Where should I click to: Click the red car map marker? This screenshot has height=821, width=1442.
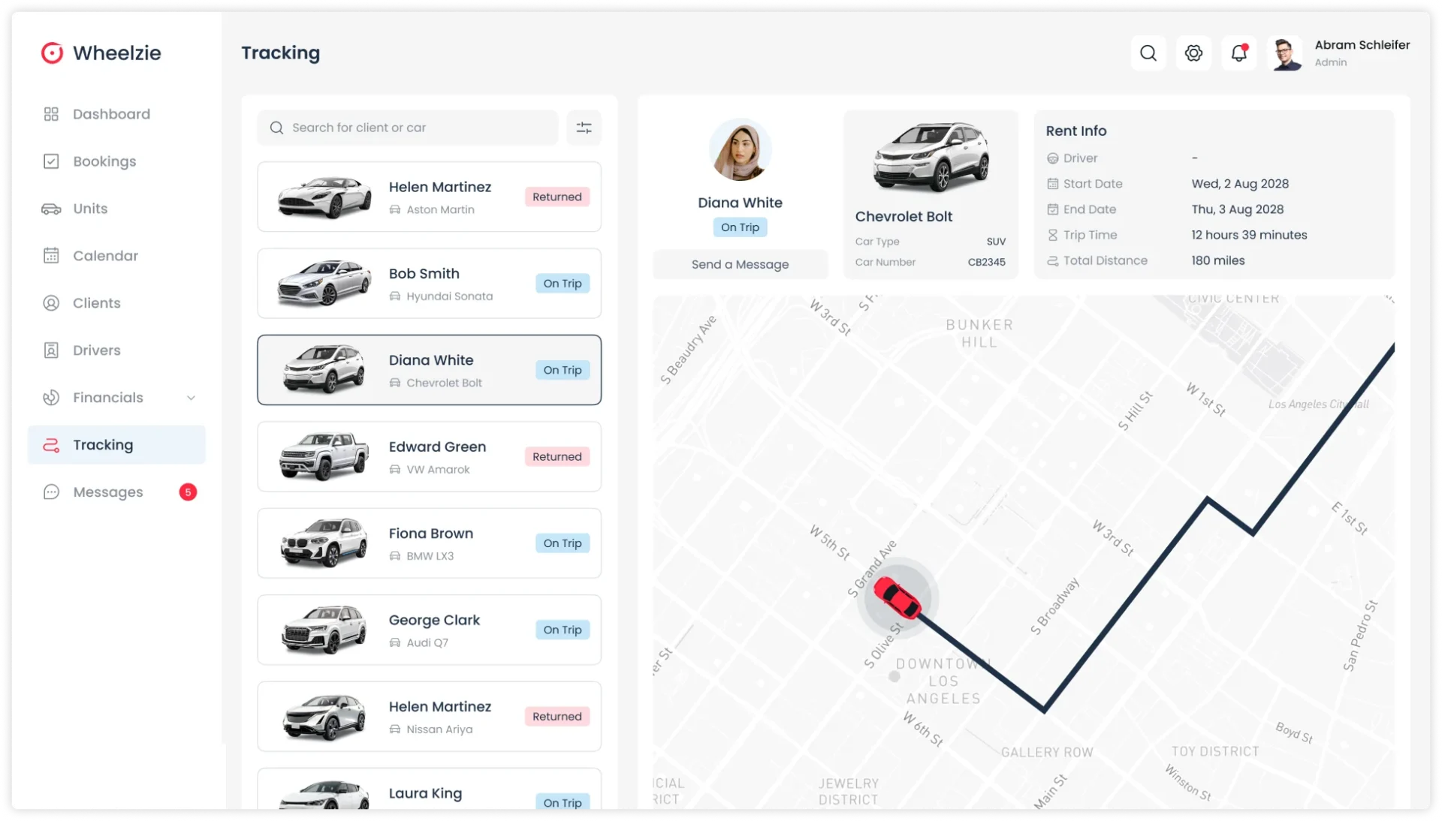[x=897, y=597]
